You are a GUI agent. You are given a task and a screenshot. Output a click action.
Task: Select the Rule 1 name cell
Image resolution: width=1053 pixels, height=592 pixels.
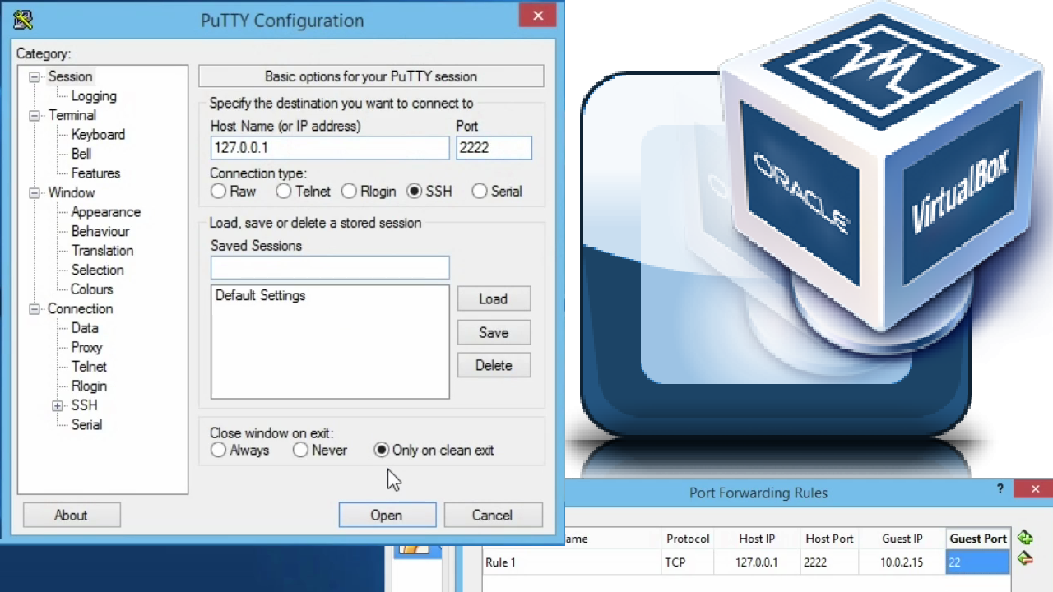[x=572, y=562]
